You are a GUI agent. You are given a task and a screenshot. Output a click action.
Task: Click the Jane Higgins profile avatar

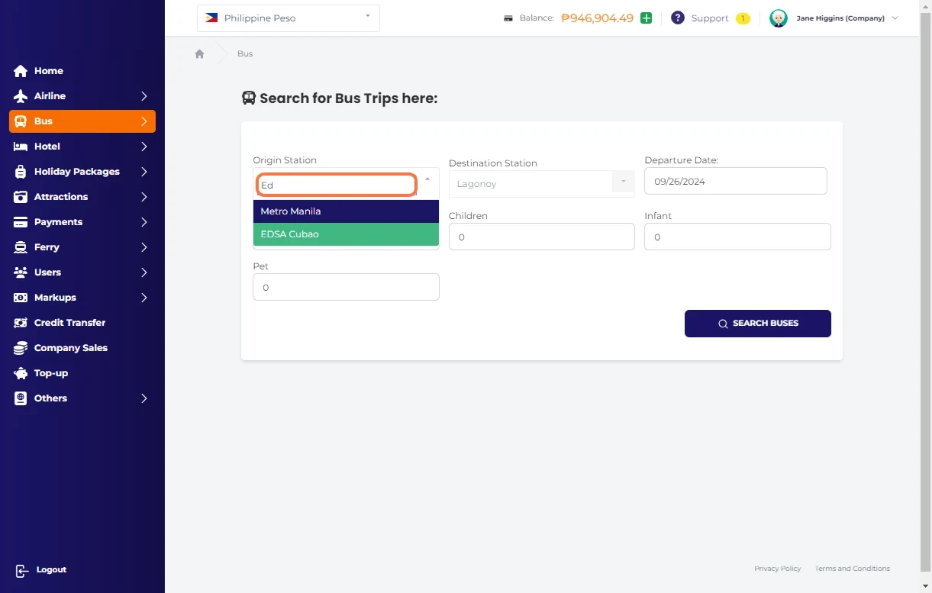tap(778, 18)
